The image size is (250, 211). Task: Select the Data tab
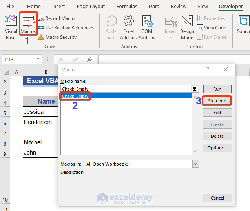(x=154, y=7)
